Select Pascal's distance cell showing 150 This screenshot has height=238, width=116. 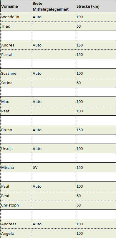[96, 54]
